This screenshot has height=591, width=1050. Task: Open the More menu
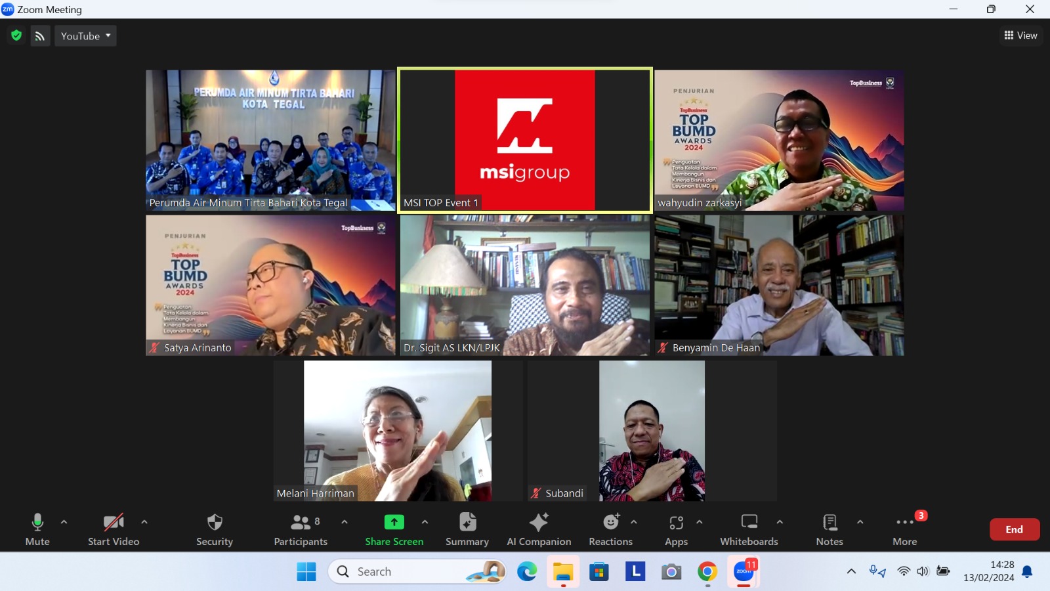[x=905, y=529]
